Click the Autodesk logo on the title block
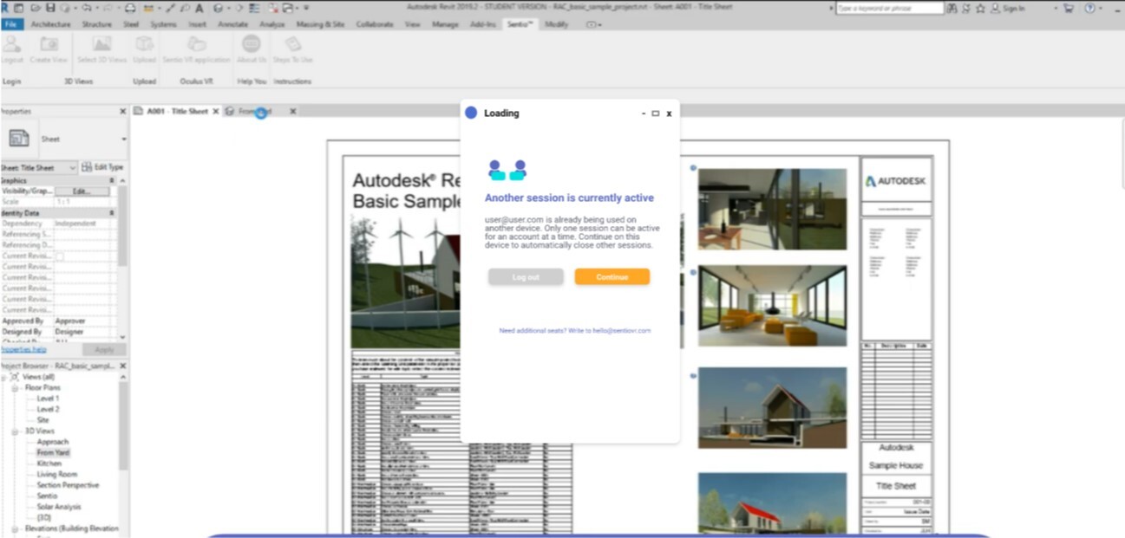1125x538 pixels. pos(896,181)
